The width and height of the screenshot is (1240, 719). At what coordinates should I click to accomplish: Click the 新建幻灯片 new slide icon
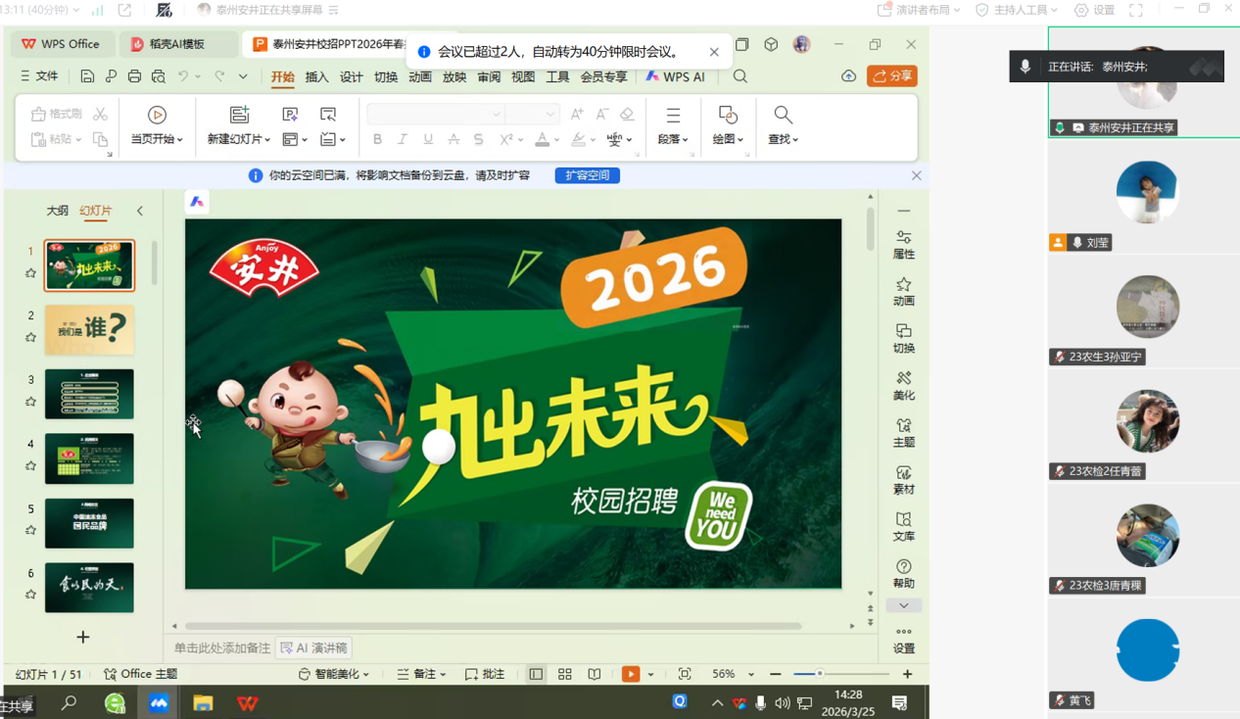pos(239,116)
